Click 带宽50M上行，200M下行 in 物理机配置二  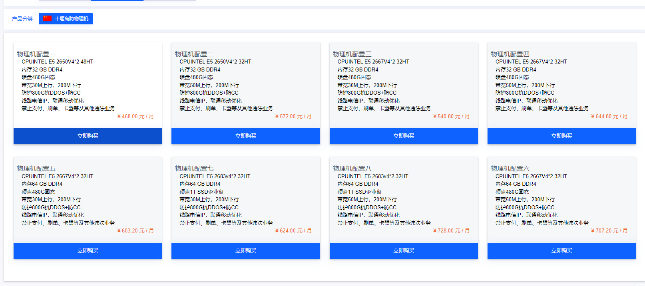[x=209, y=85]
